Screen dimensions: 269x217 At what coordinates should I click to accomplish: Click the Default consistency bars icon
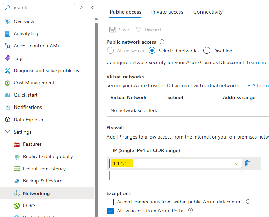point(17,169)
